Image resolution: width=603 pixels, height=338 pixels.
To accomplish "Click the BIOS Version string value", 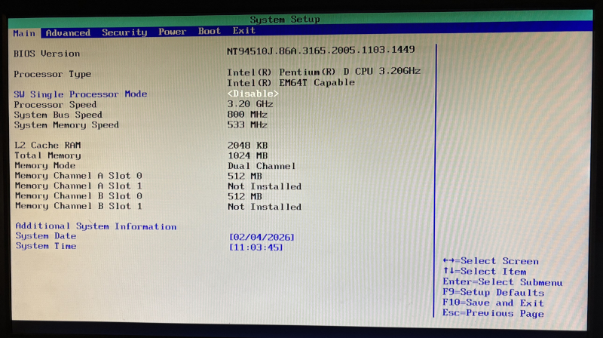I will pos(320,50).
